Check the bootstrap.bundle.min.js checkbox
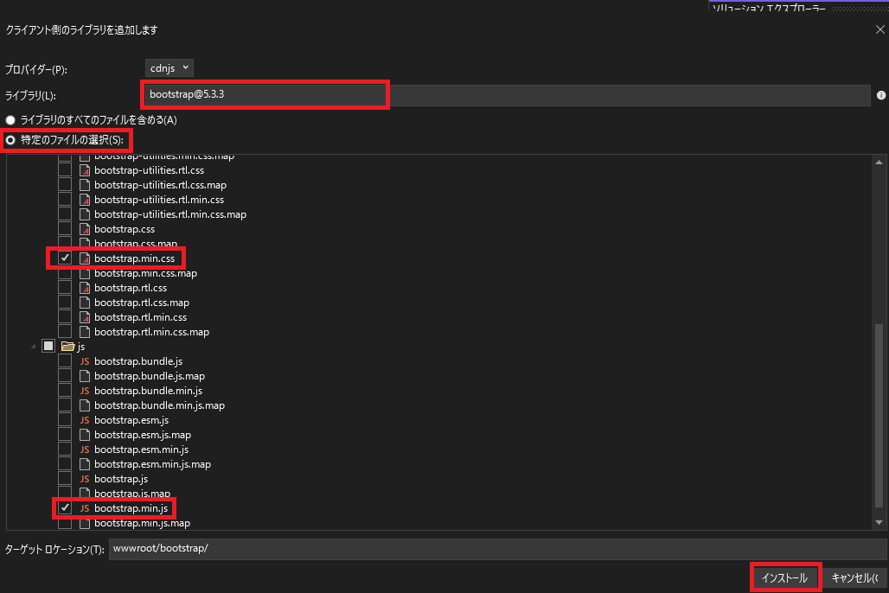 coord(65,391)
